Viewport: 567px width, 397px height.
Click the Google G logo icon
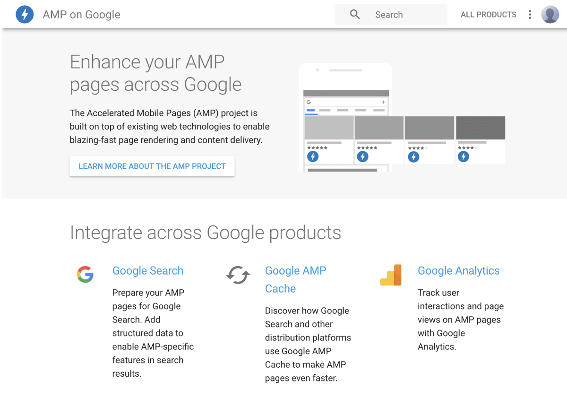click(85, 275)
